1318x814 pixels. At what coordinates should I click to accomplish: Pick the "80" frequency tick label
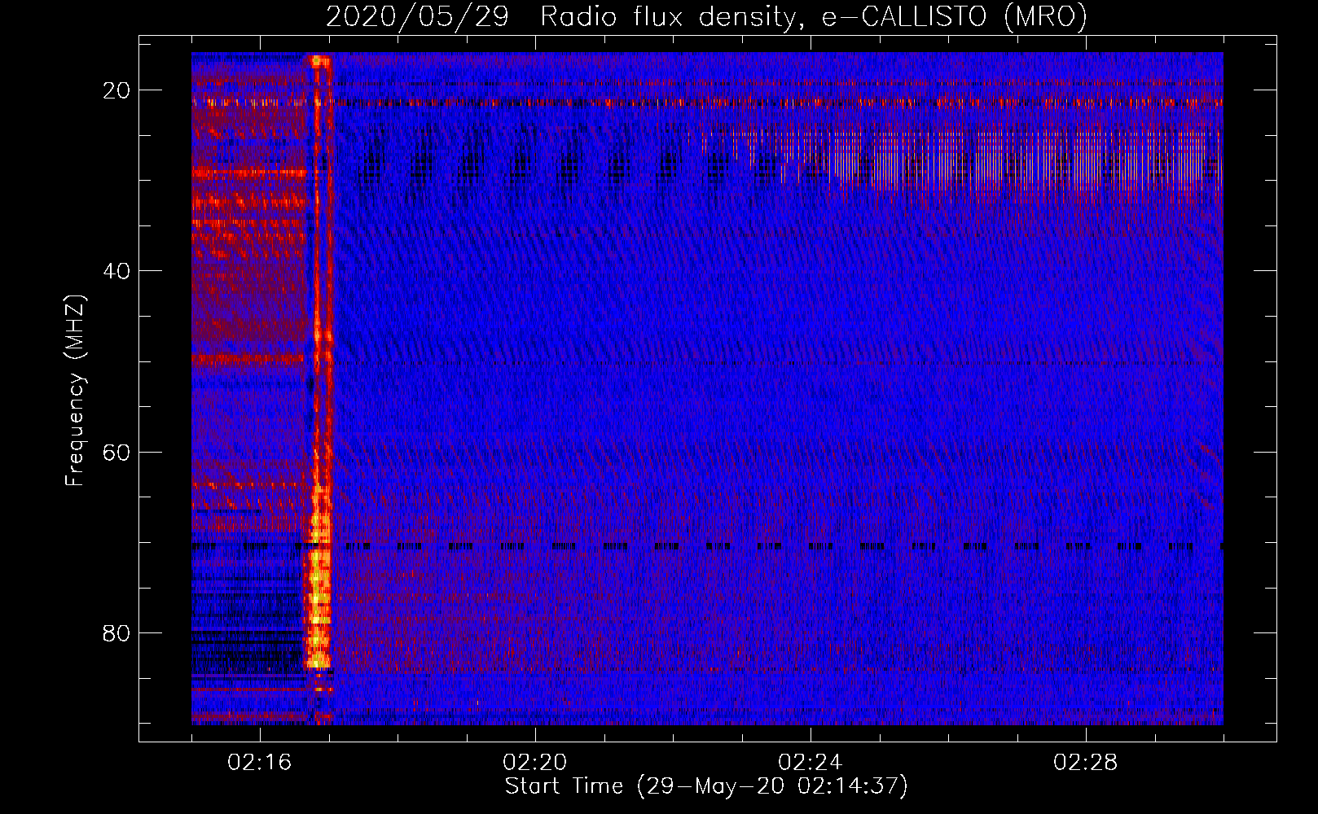(x=116, y=632)
